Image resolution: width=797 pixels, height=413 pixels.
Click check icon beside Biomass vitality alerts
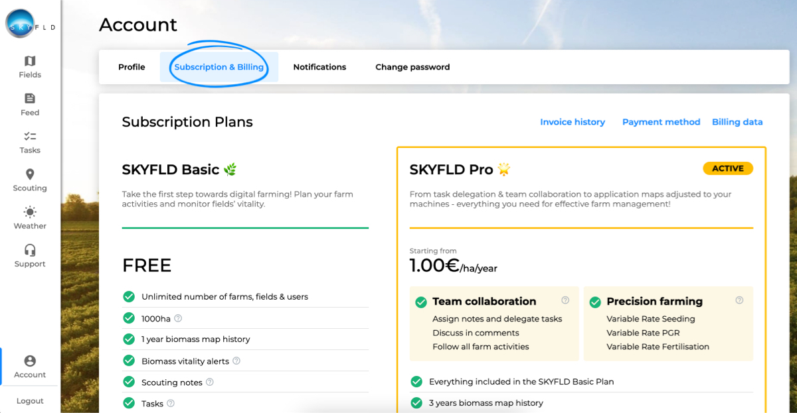[x=129, y=361]
